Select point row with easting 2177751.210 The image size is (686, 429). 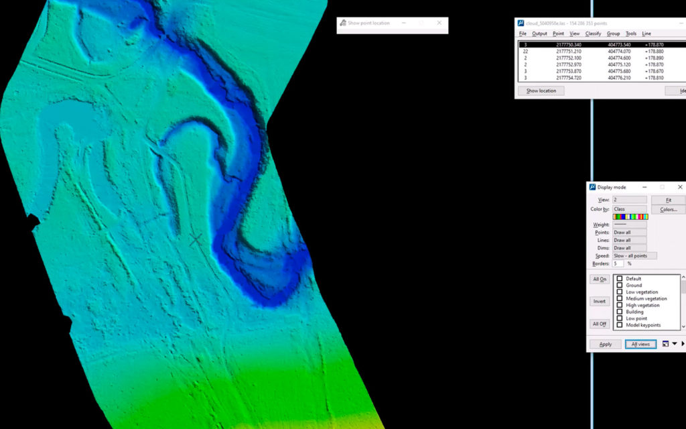(602, 51)
